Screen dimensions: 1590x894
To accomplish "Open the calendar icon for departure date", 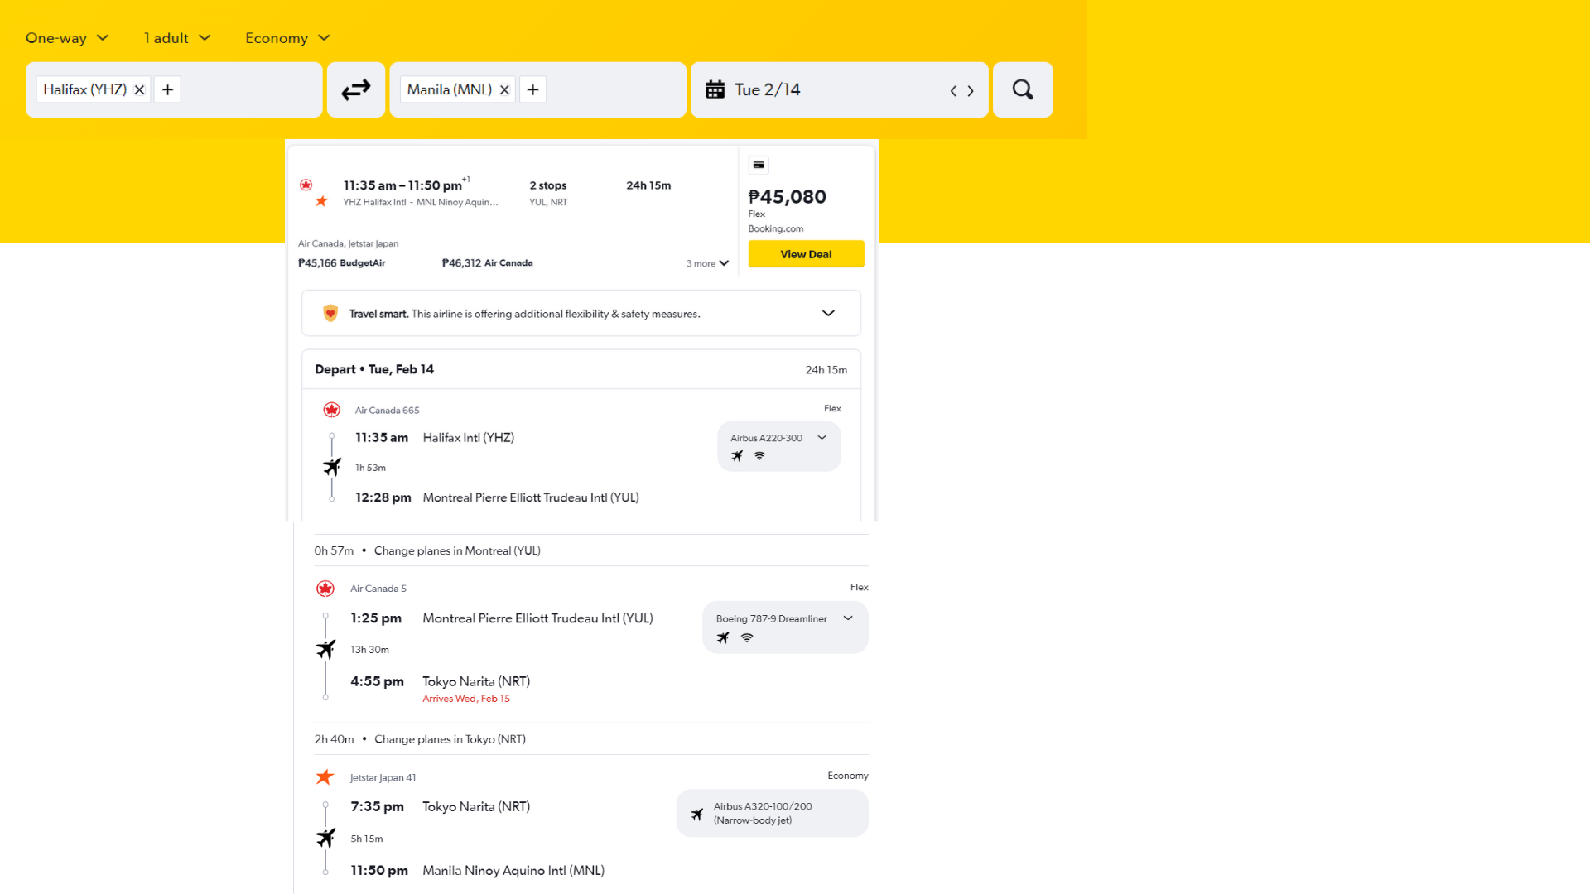I will click(715, 89).
